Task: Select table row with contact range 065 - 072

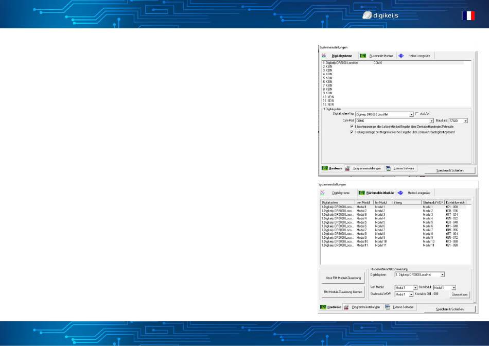Action: [x=394, y=238]
